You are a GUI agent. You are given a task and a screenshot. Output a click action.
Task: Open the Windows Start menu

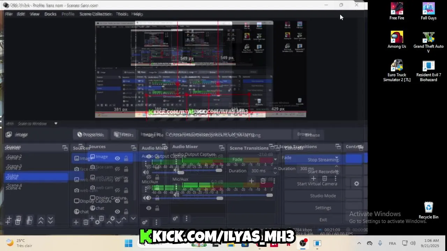click(x=129, y=243)
